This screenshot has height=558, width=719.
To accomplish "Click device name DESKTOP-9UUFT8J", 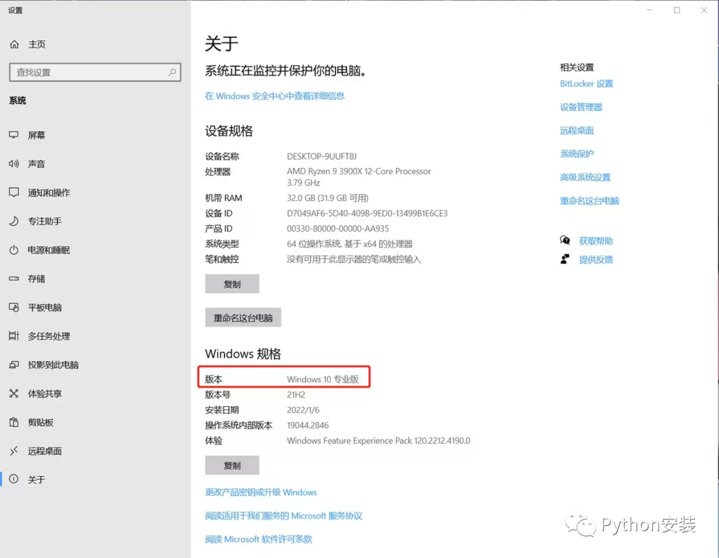I will point(322,156).
